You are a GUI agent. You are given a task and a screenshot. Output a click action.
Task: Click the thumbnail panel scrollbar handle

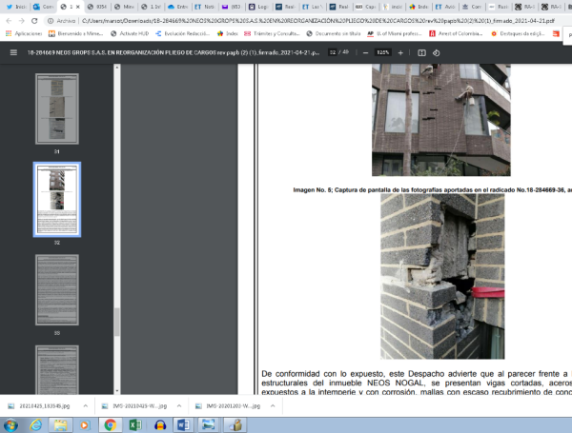116,323
